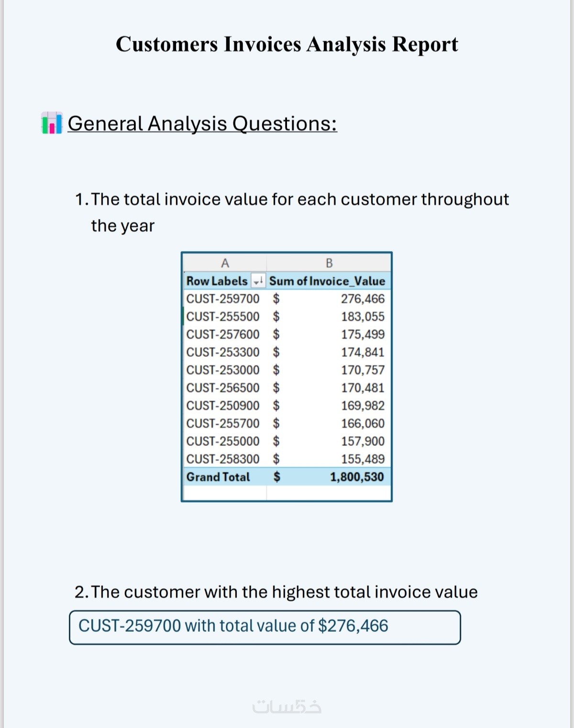This screenshot has width=574, height=728.
Task: Click the Customers Invoices Analysis Report title
Action: pyautogui.click(x=287, y=44)
